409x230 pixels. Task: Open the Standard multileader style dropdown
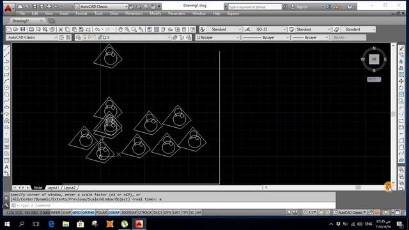tap(358, 29)
